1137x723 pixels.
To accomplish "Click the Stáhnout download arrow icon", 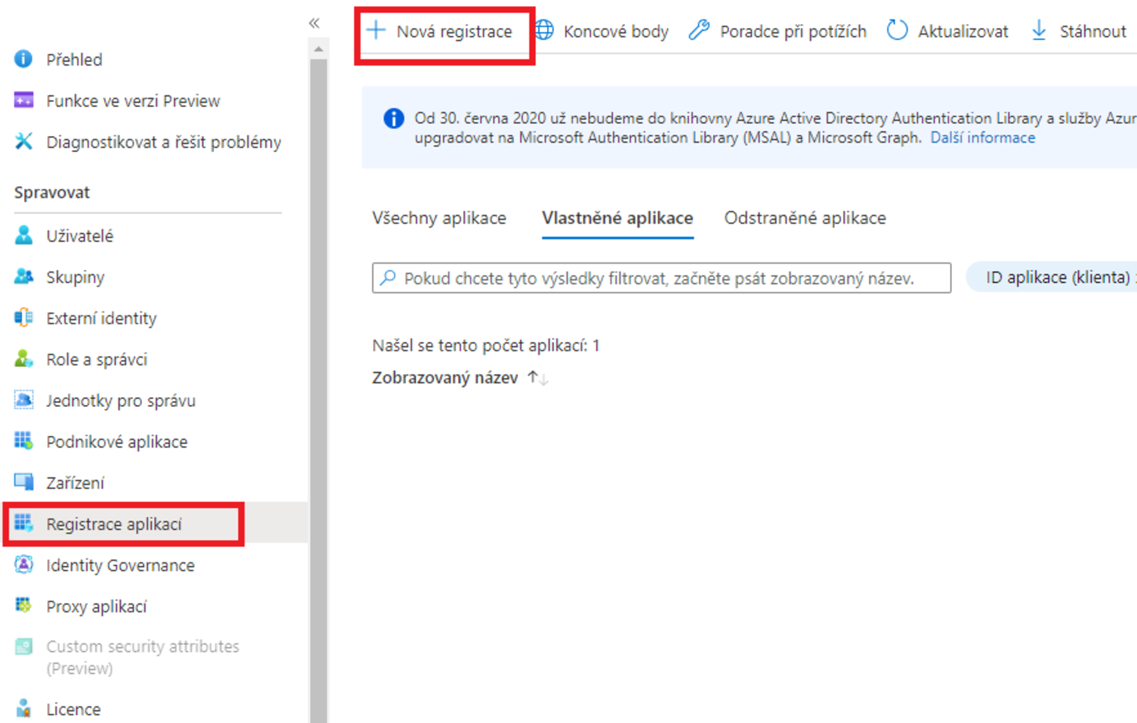I will tap(1039, 31).
